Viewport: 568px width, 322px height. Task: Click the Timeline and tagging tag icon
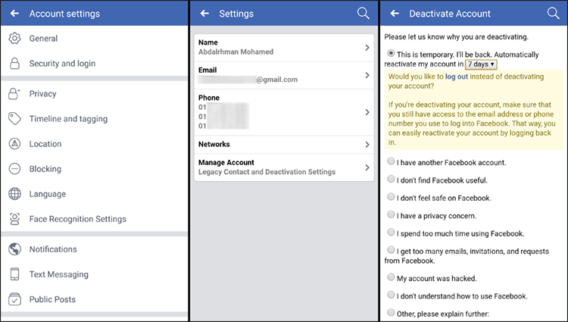pos(14,119)
